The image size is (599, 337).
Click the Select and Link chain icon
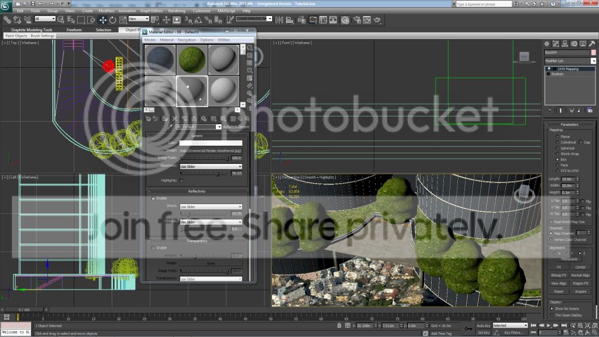point(7,19)
